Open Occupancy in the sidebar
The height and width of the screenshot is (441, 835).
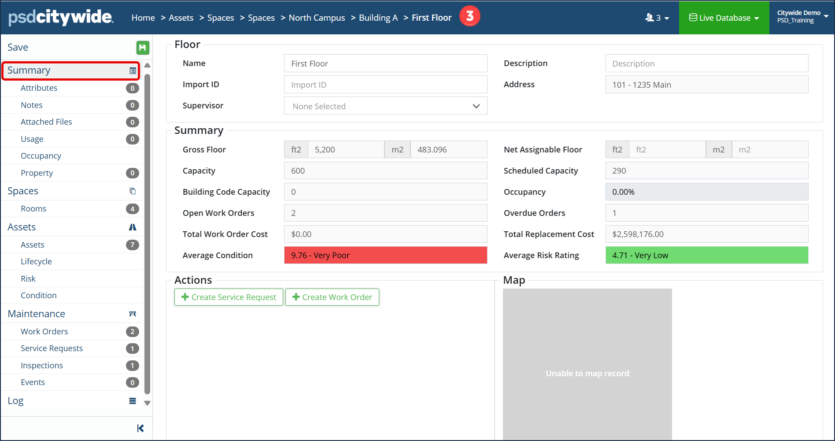pyautogui.click(x=41, y=156)
